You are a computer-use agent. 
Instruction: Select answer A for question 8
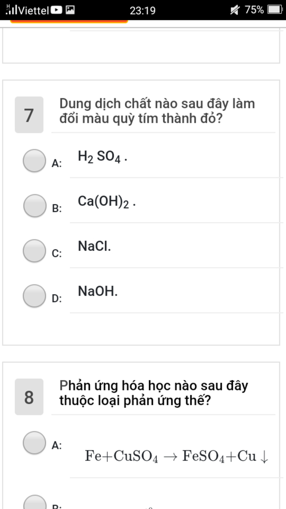coord(34,443)
